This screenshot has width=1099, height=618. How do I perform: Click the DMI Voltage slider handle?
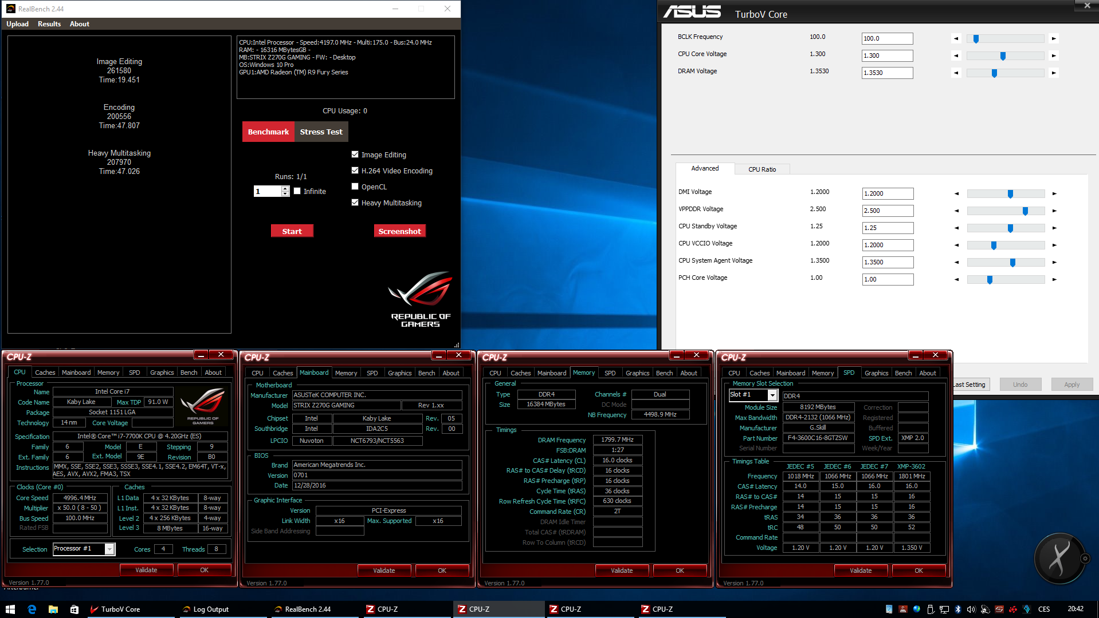pos(1010,194)
